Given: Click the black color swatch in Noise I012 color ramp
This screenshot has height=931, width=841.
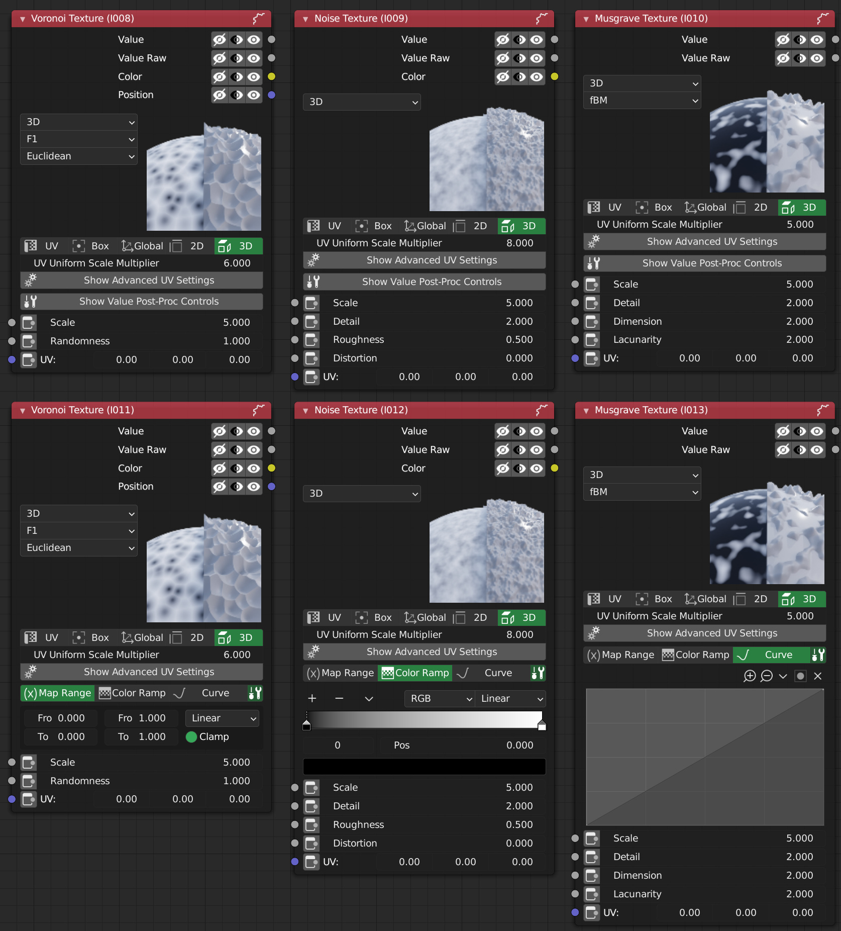Looking at the screenshot, I should tap(425, 767).
